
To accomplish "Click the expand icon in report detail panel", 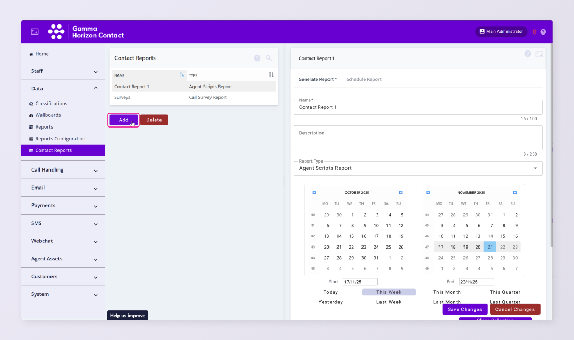I will (539, 54).
